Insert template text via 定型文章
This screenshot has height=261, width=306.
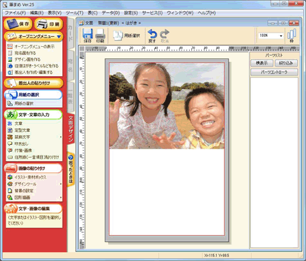click(19, 130)
